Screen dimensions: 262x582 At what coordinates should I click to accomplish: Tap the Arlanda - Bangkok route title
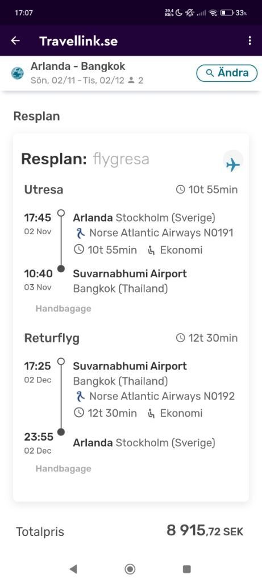tap(78, 66)
